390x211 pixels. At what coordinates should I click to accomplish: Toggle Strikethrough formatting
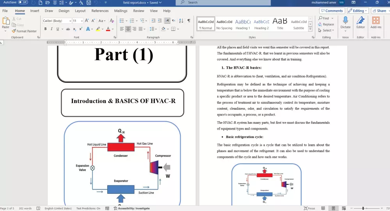(x=68, y=29)
